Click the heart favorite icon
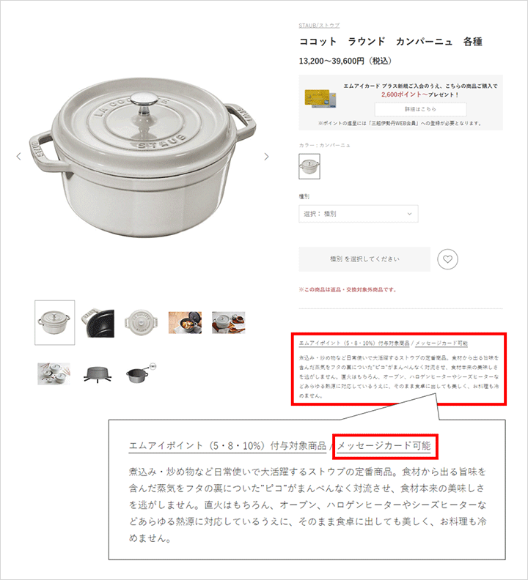This screenshot has height=580, width=528. coord(447,259)
